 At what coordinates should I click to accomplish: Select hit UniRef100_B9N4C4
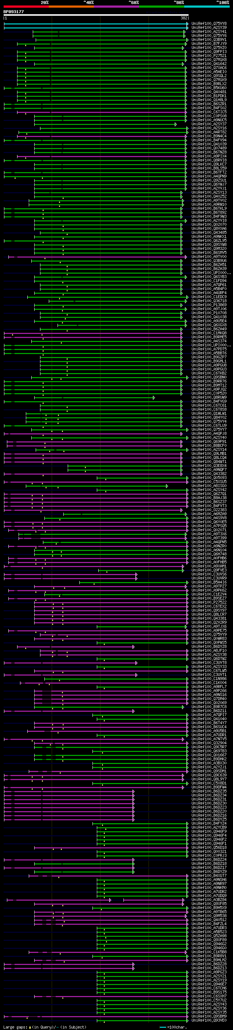pos(209,136)
